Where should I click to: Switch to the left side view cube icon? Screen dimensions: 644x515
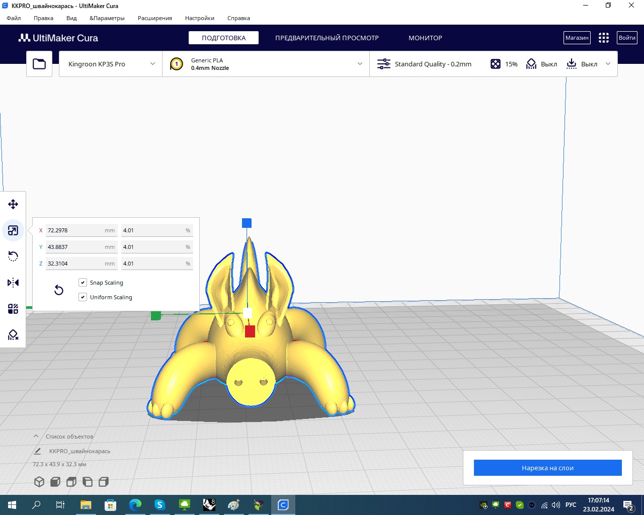(88, 482)
